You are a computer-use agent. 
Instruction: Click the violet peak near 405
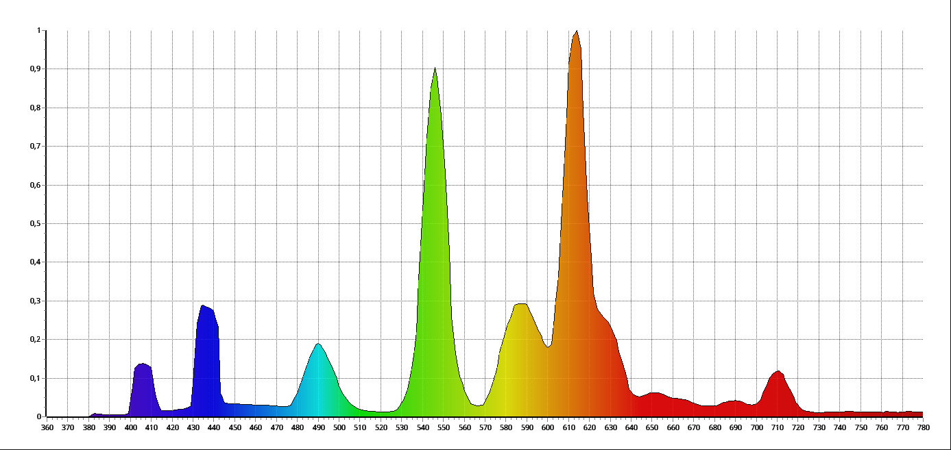pos(143,390)
